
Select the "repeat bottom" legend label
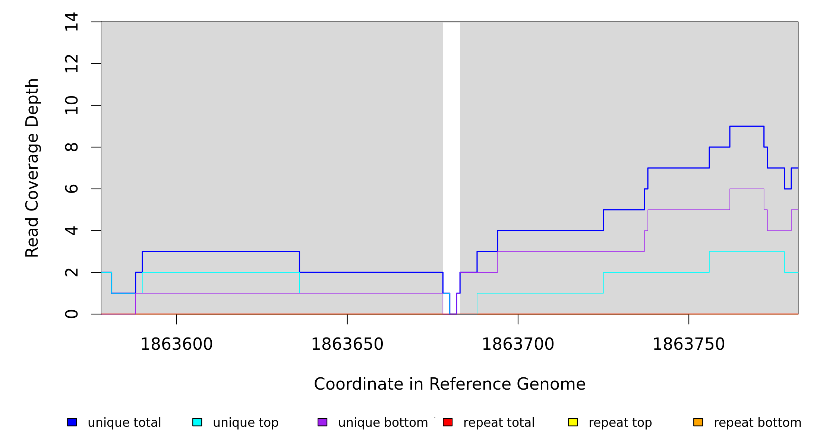tap(757, 423)
